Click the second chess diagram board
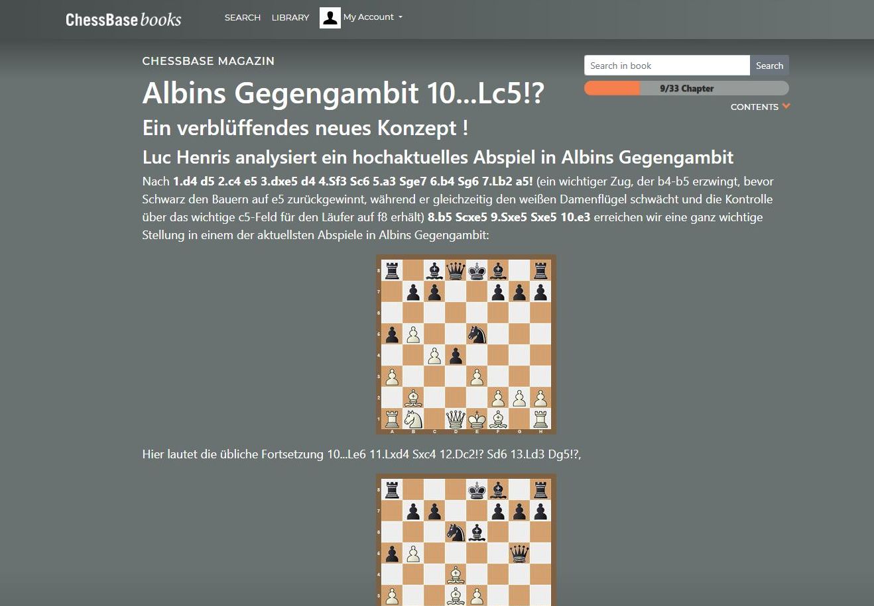874x606 pixels. pos(466,540)
